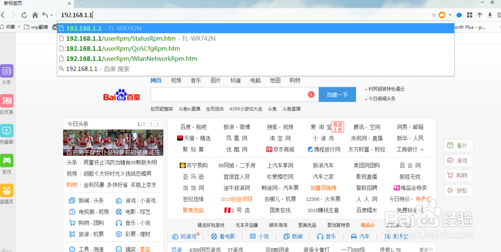This screenshot has height=252, width=501.
Task: Click the browser forward arrow
Action: (x=13, y=15)
